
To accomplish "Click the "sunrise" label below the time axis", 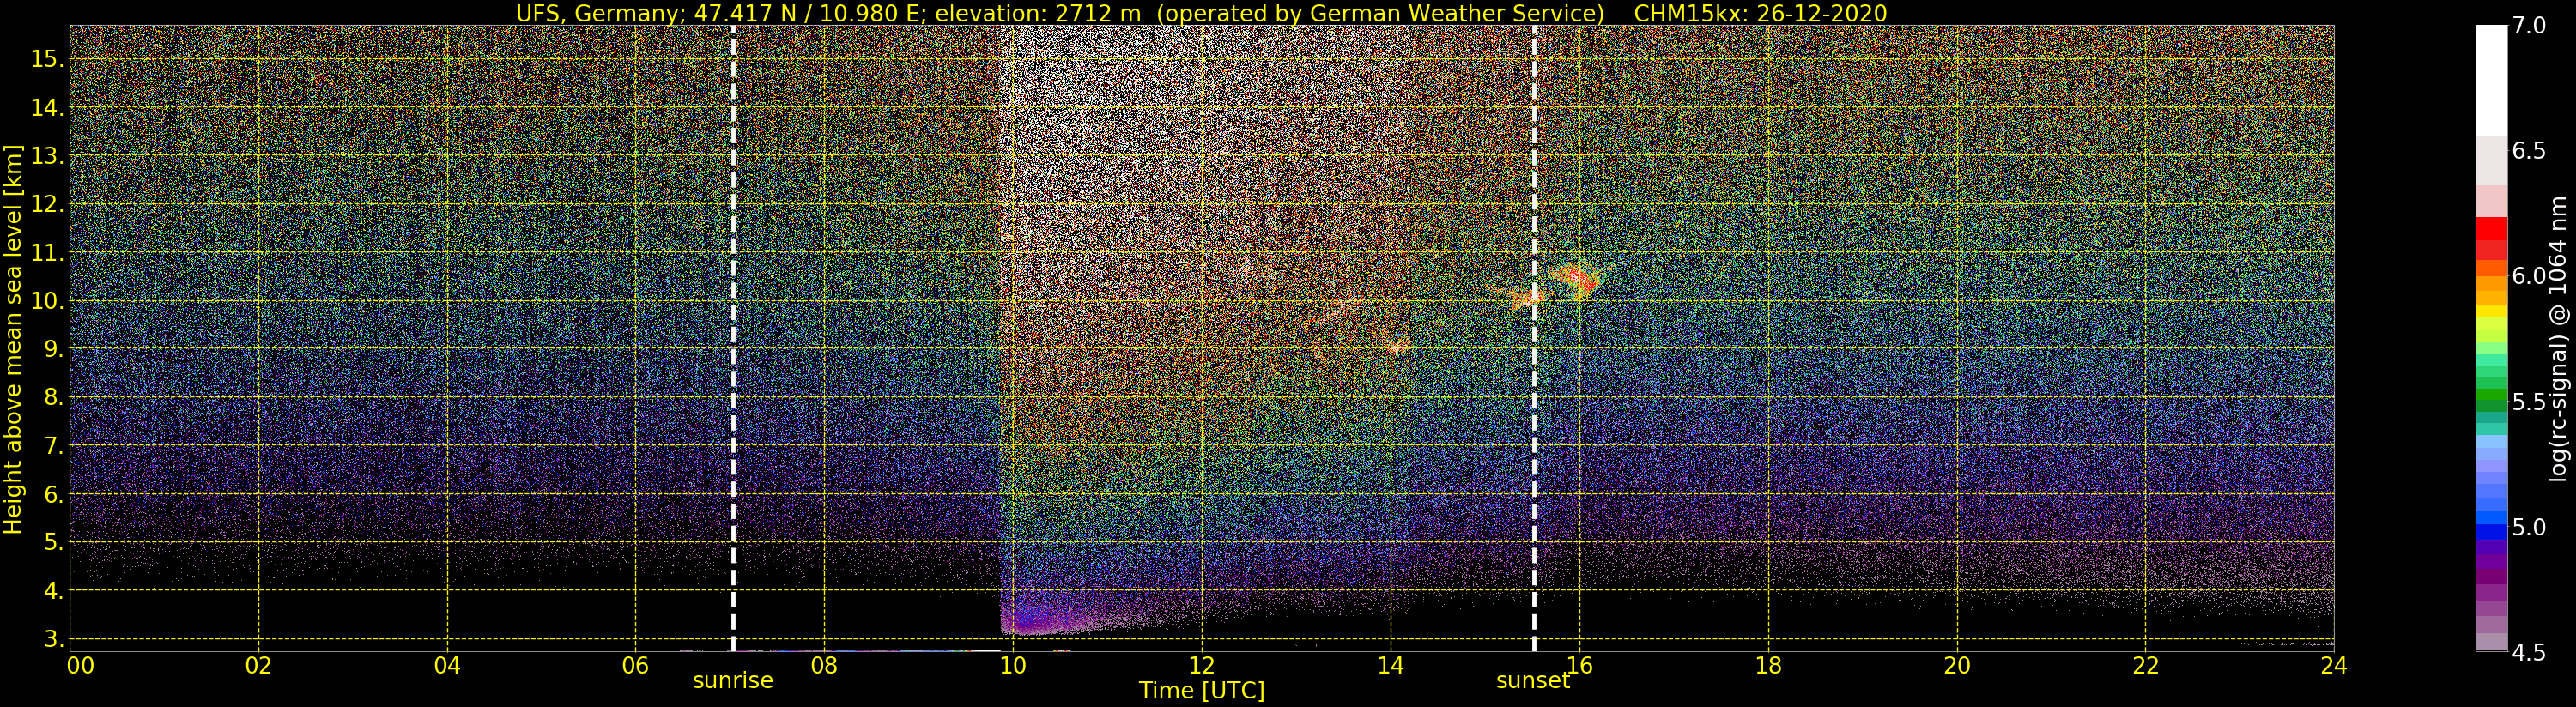I will click(733, 681).
